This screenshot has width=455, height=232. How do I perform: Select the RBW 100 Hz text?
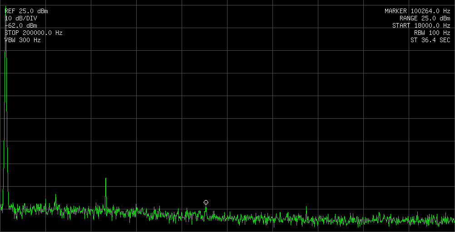point(432,33)
